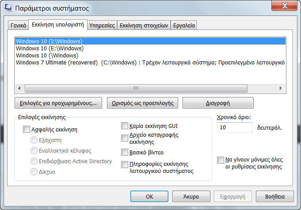
Task: Click the system configuration icon in title bar
Action: coord(8,7)
